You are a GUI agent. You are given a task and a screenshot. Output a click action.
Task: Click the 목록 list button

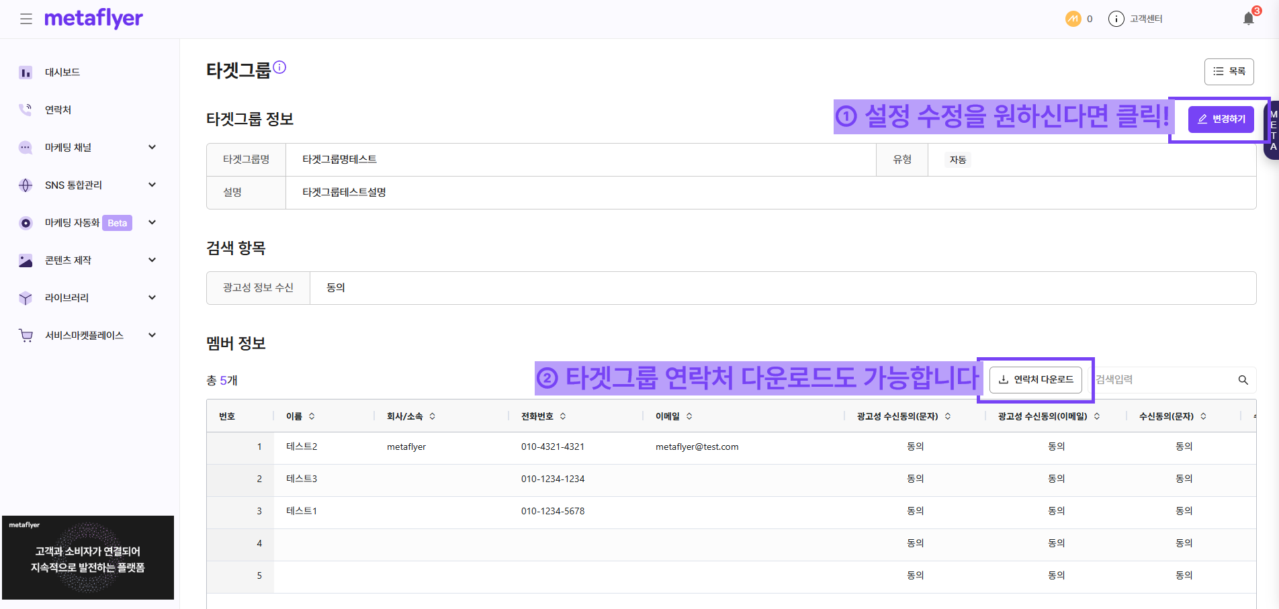click(x=1229, y=72)
